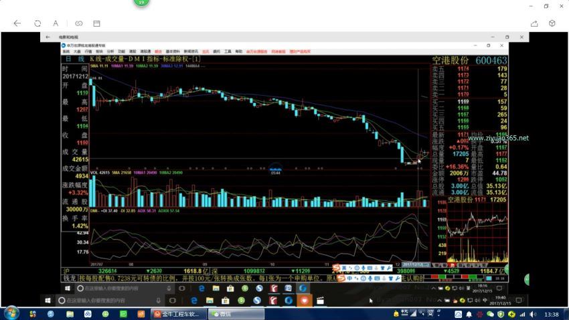Go back with the viewer's top-left arrow

(x=17, y=23)
